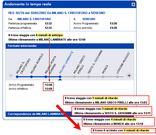Select the MILANO PORTA ROMANA stop marker

click(x=46, y=77)
